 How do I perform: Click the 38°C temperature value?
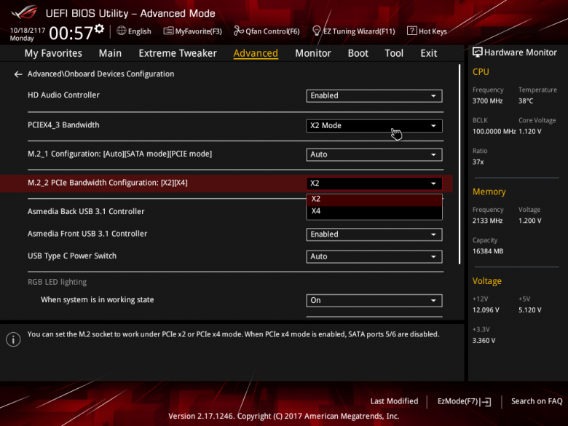tap(526, 101)
